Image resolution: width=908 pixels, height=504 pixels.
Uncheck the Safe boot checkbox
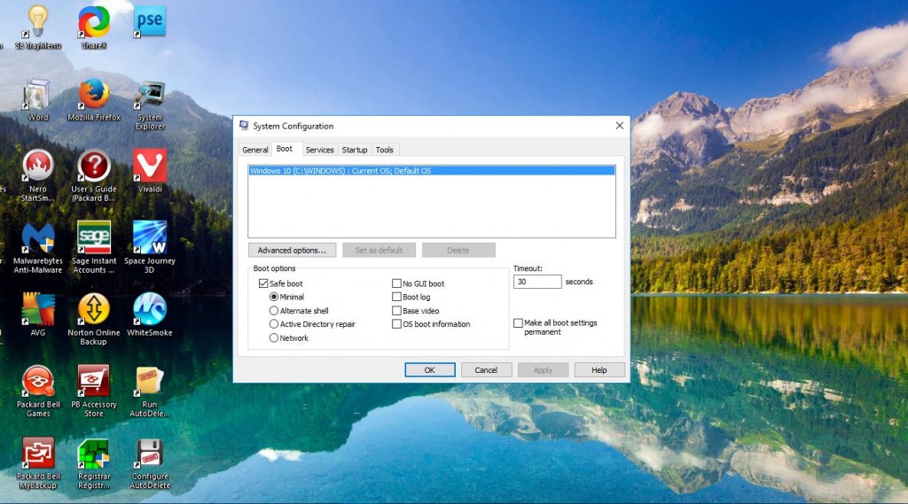(x=263, y=283)
